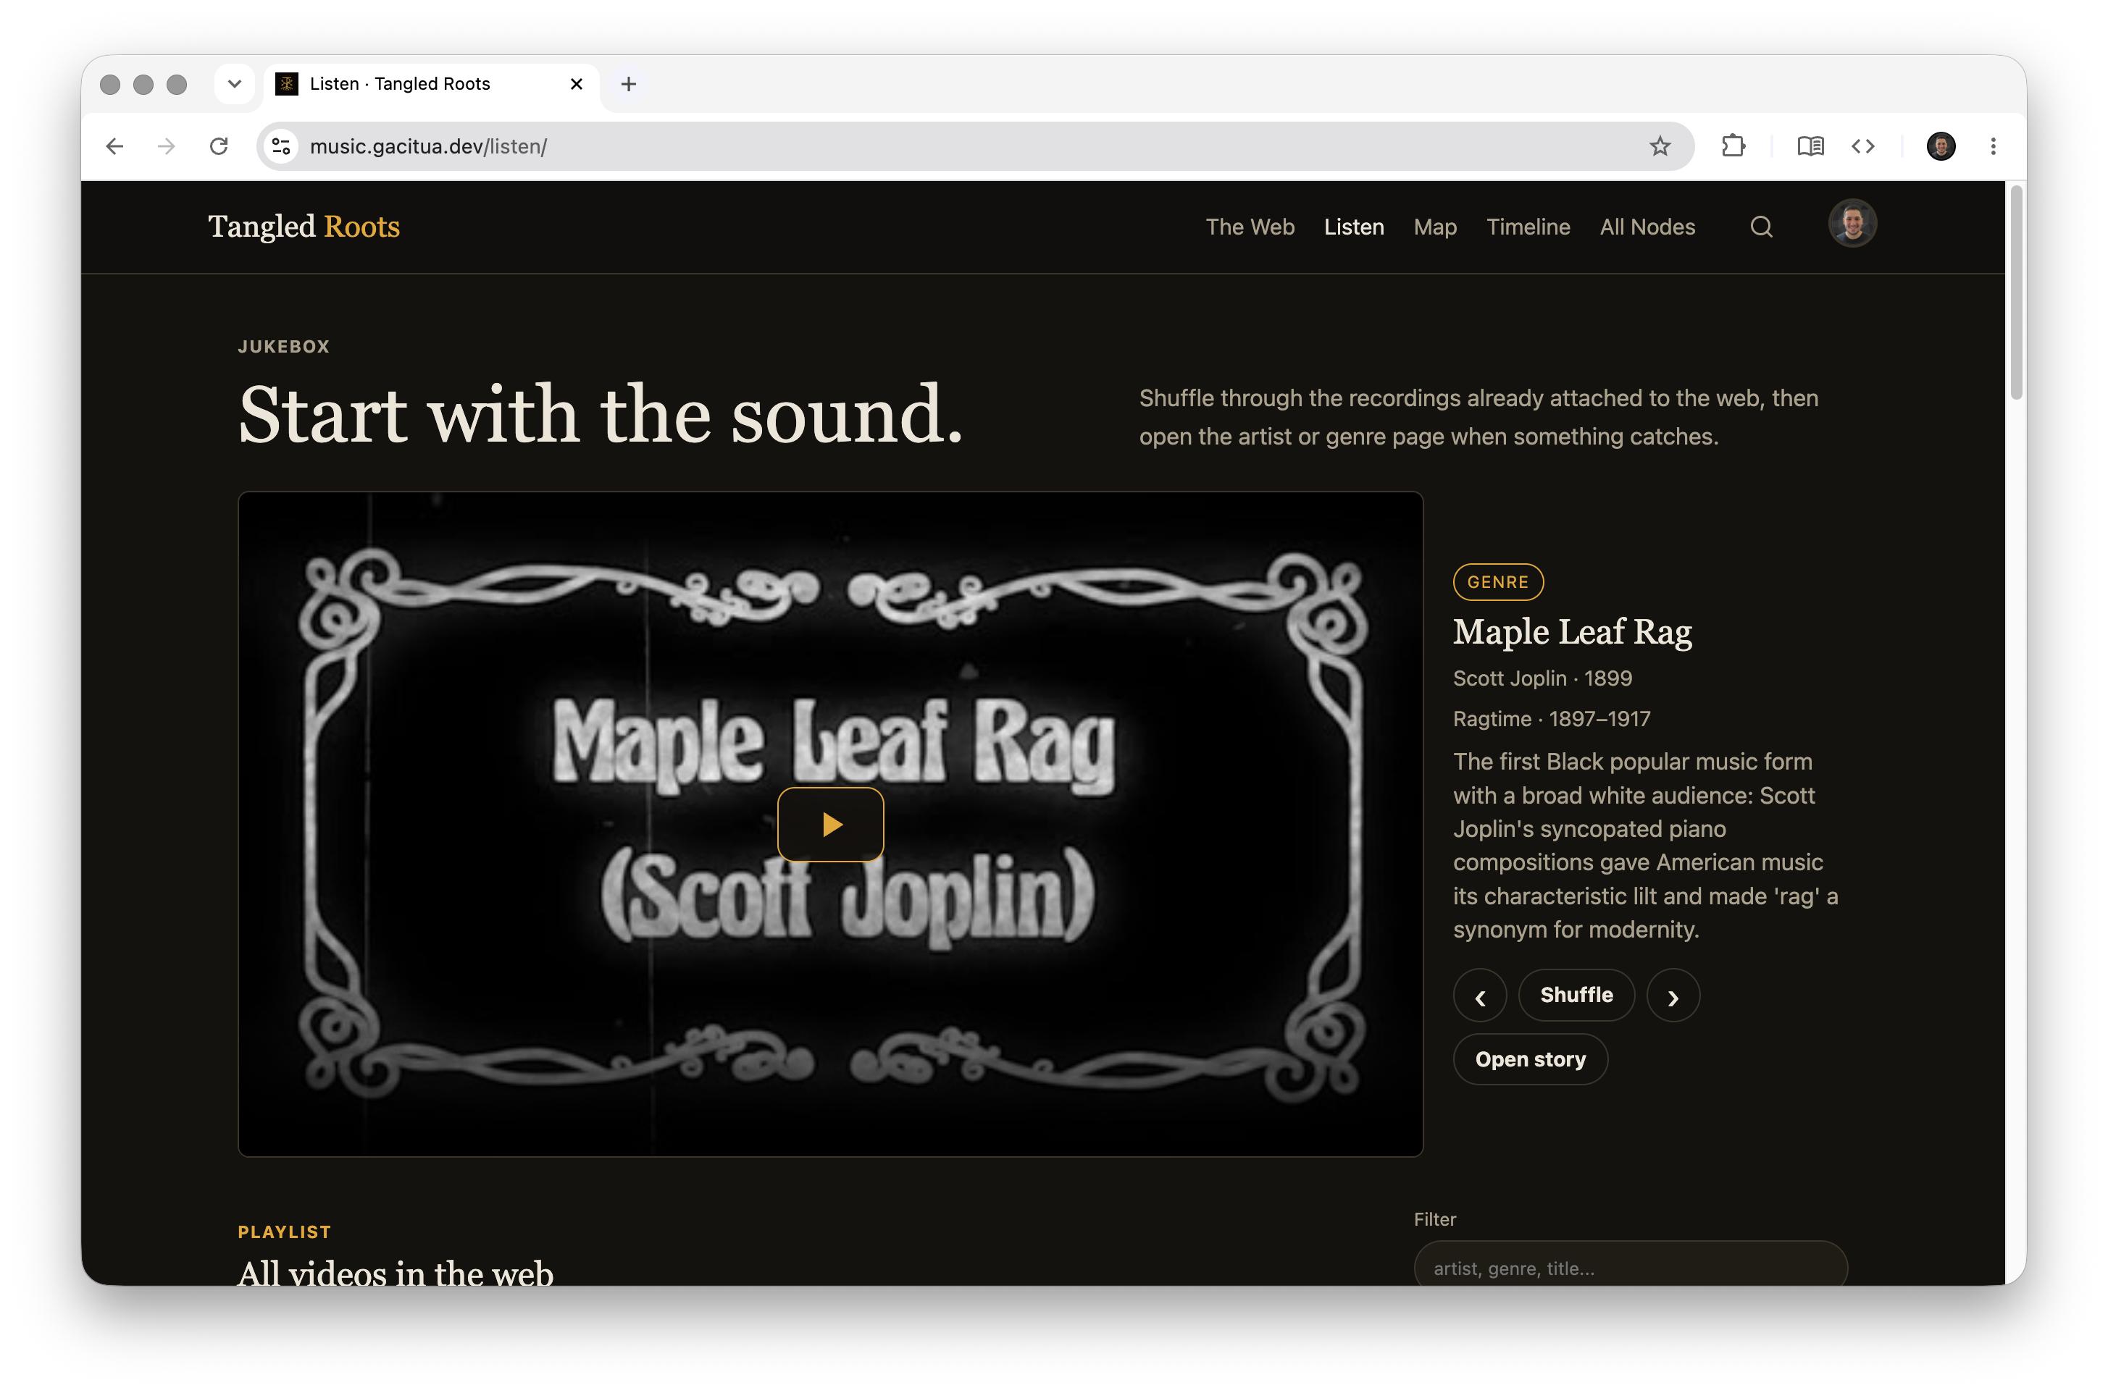Open the Chrome profile avatar
This screenshot has height=1393, width=2108.
coord(1940,146)
